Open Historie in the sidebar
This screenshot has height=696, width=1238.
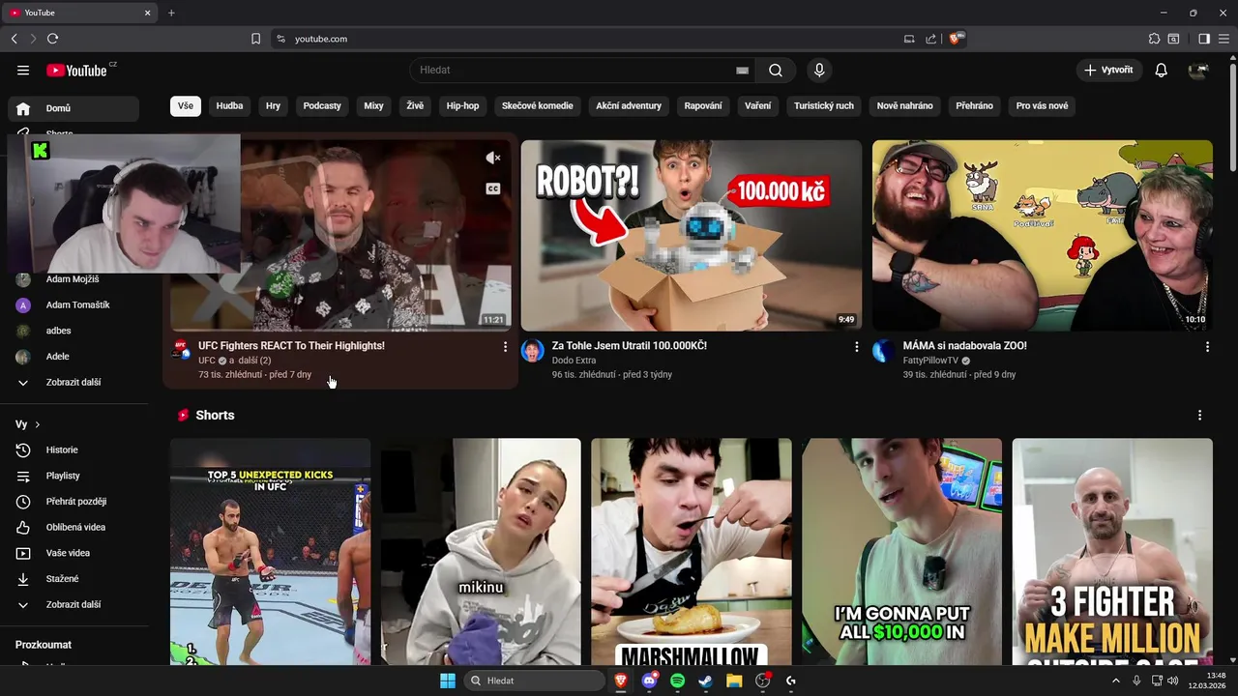(74, 449)
